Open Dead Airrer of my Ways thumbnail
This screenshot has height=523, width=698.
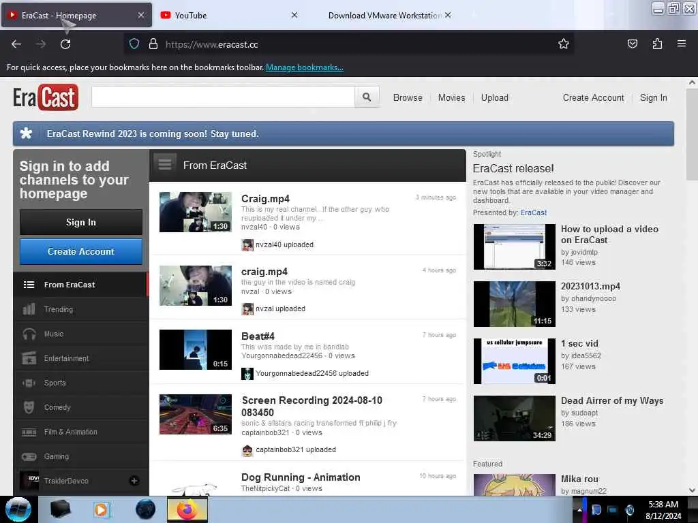514,419
